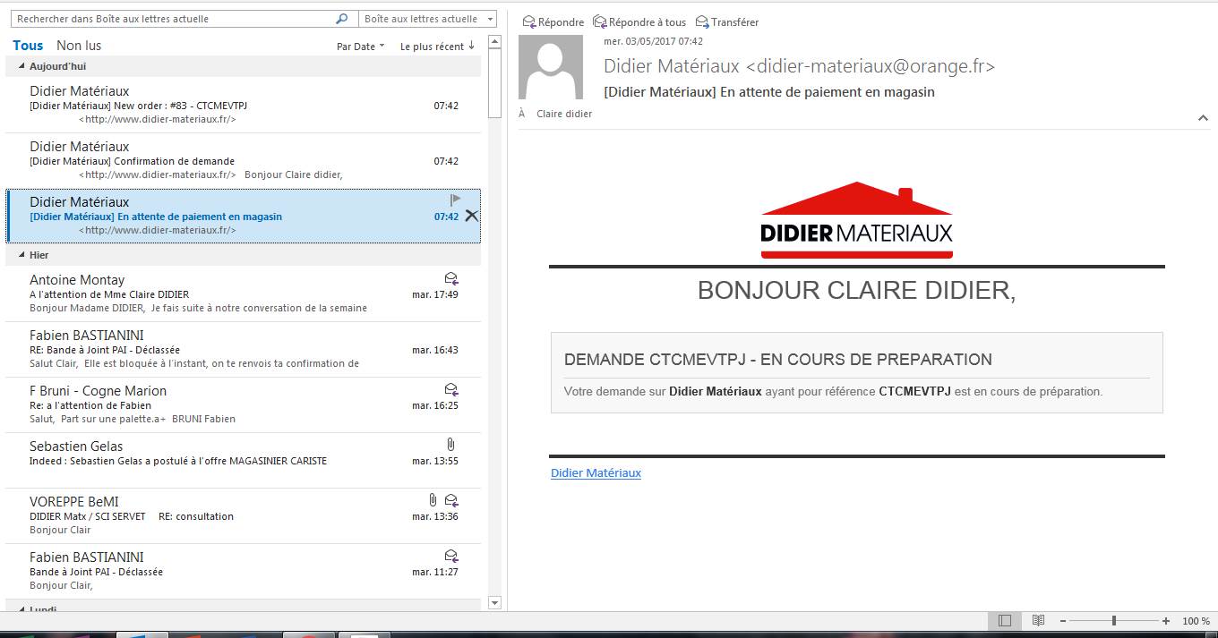Screen dimensions: 1218x638
Task: Delete the selected message with X icon
Action: (472, 216)
